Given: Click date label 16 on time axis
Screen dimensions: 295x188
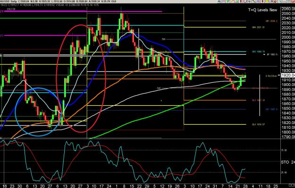Looking at the screenshot, I should click(5, 186).
